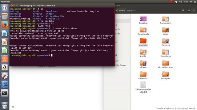The image size is (197, 110).
Task: Click 'missing operand' text in terminal
Action: [x=48, y=33]
